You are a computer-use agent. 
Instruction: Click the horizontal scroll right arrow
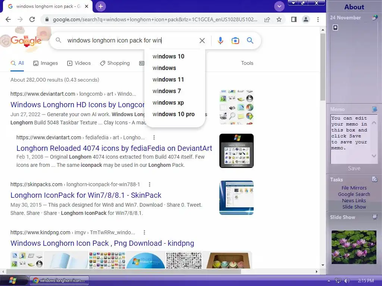pyautogui.click(x=316, y=271)
